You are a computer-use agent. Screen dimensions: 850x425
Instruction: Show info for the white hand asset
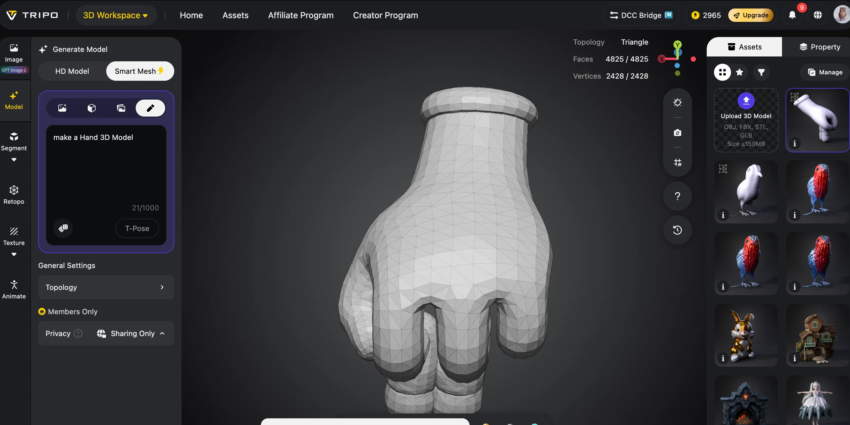coord(794,144)
